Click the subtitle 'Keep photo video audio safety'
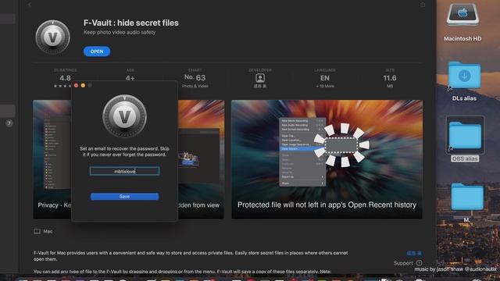 pyautogui.click(x=120, y=32)
